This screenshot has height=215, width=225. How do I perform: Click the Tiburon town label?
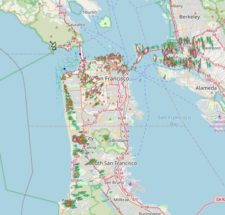[x=89, y=12]
